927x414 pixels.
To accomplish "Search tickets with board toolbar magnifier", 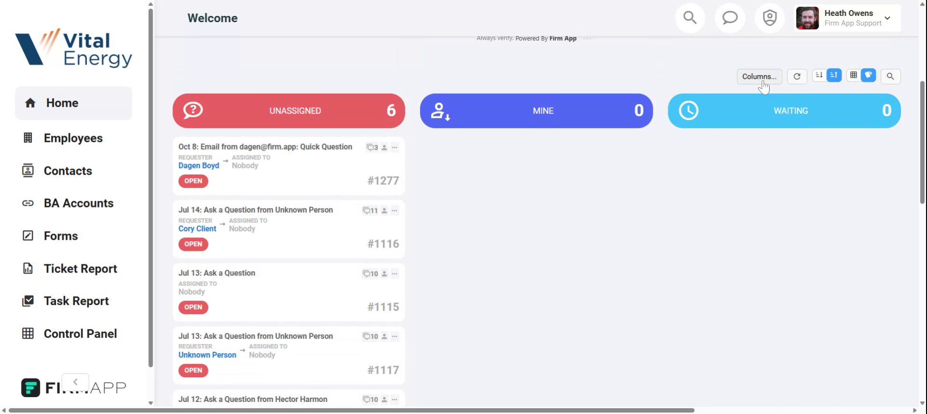I will point(890,76).
